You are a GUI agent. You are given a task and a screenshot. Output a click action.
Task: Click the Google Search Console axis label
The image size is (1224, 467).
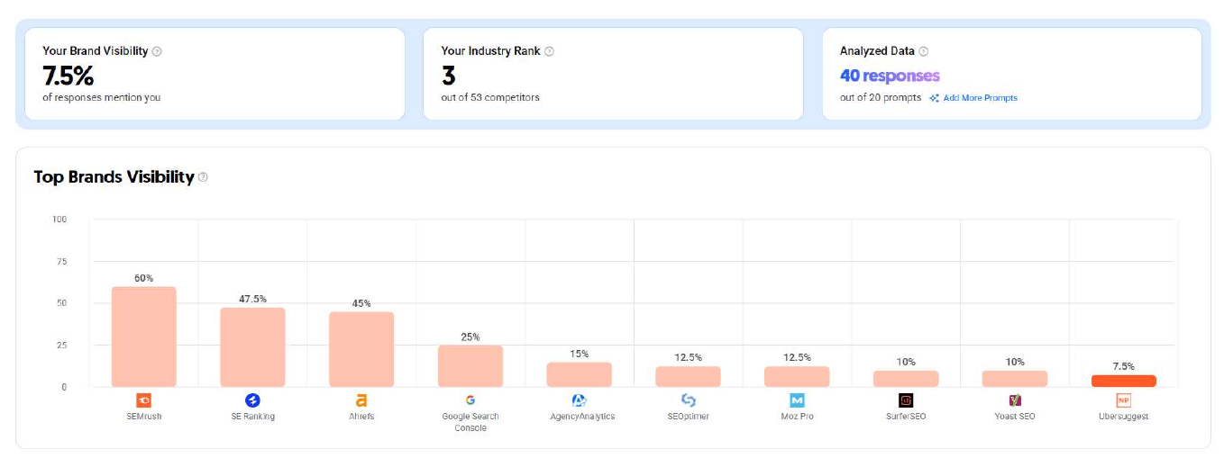(x=470, y=422)
